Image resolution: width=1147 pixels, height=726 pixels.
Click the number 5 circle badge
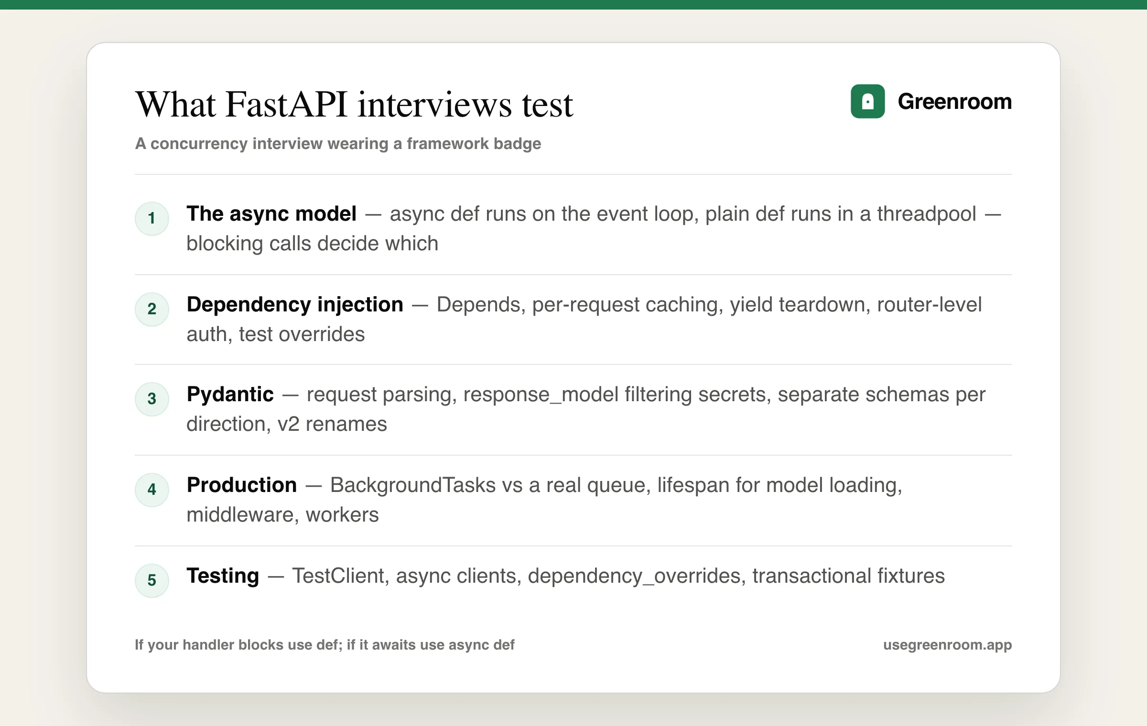point(152,580)
